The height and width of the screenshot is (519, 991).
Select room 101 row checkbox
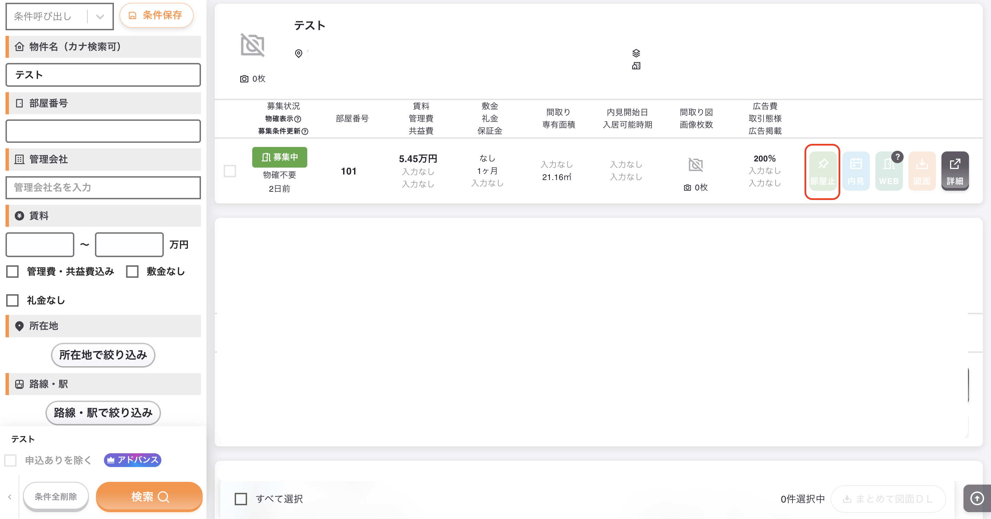pyautogui.click(x=230, y=171)
